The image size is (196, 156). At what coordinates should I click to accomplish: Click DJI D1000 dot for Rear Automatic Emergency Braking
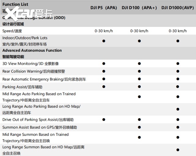point(178,79)
